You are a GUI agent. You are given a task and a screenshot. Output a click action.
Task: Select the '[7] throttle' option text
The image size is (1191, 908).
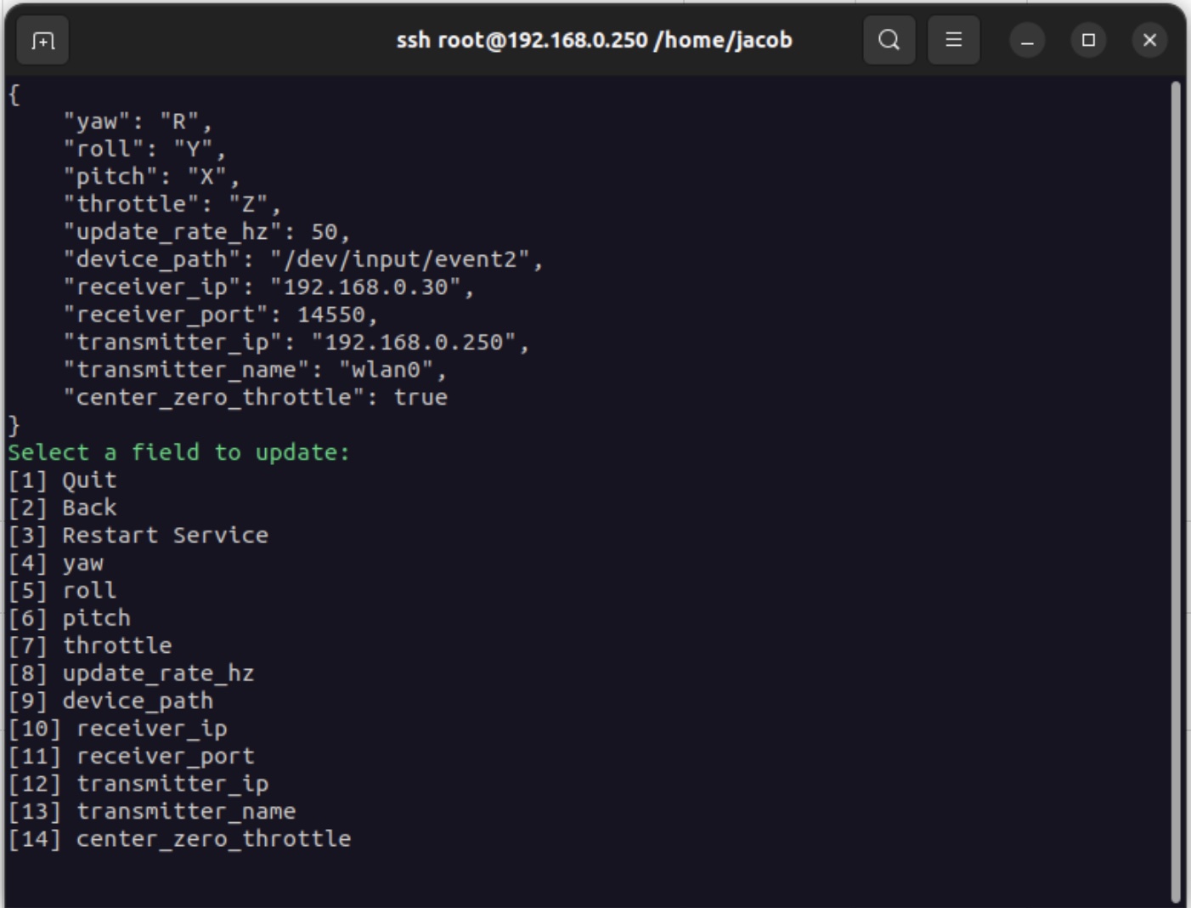90,646
